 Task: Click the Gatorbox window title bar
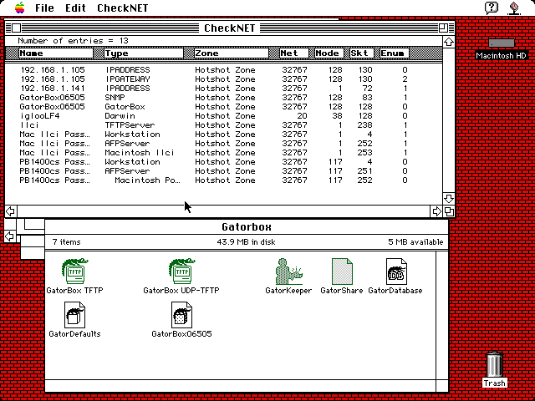tap(247, 226)
